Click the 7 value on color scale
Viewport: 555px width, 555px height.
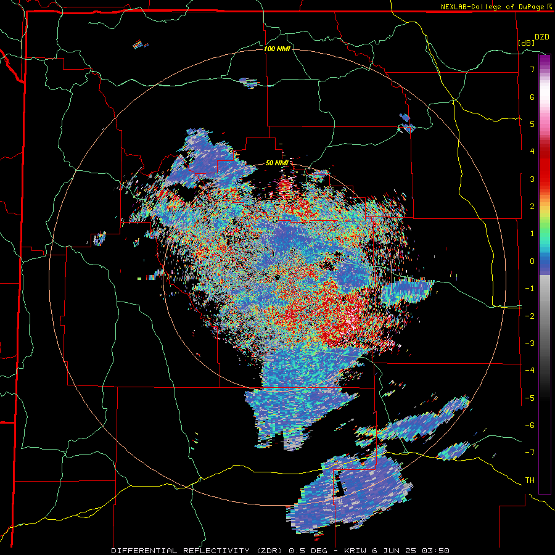[532, 69]
